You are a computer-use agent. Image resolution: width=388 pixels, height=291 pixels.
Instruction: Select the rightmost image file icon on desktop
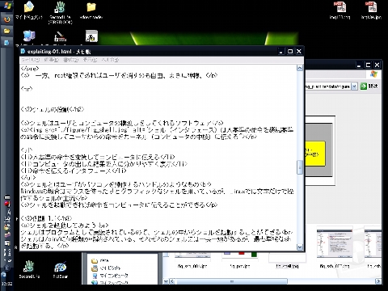(371, 11)
